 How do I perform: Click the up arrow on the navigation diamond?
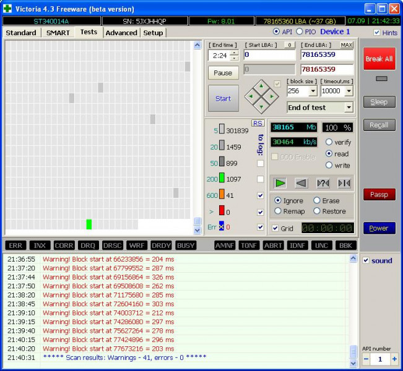pos(261,86)
